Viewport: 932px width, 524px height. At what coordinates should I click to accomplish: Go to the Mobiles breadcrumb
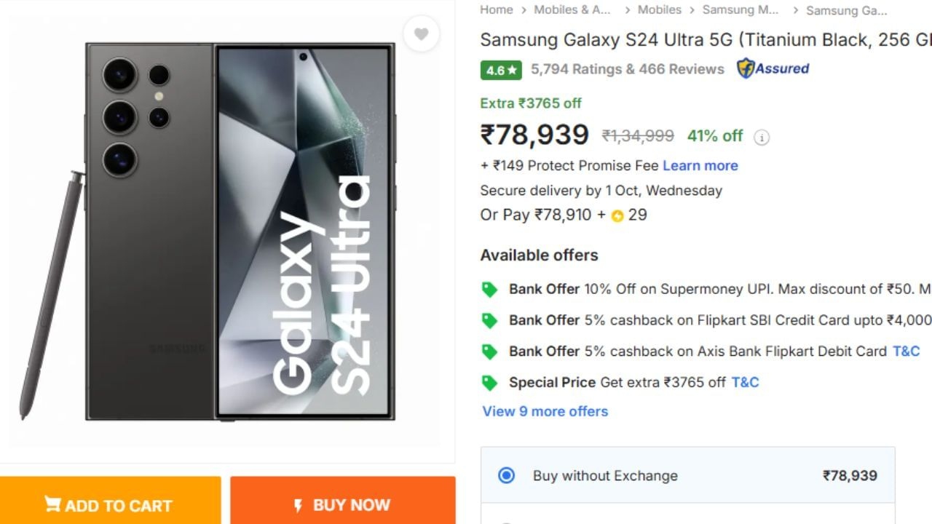coord(659,10)
